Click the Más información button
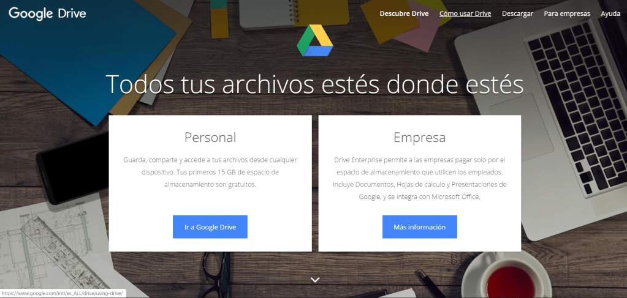The height and width of the screenshot is (298, 627). pyautogui.click(x=419, y=227)
